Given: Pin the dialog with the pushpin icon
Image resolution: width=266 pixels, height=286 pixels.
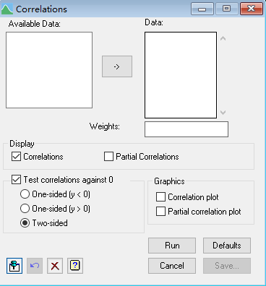Looking at the screenshot, I should tap(14, 266).
